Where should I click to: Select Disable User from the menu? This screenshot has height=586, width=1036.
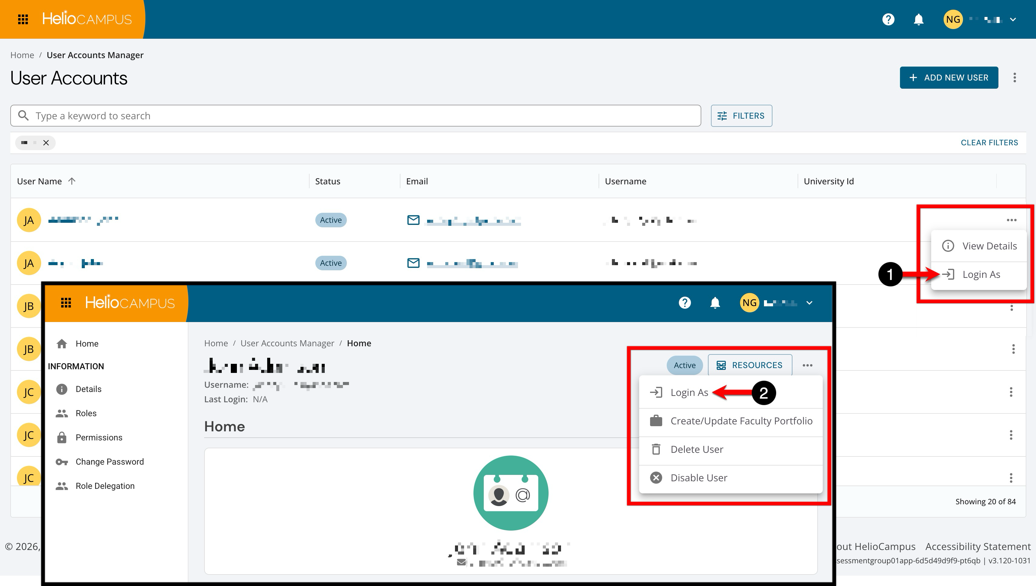[x=730, y=478]
